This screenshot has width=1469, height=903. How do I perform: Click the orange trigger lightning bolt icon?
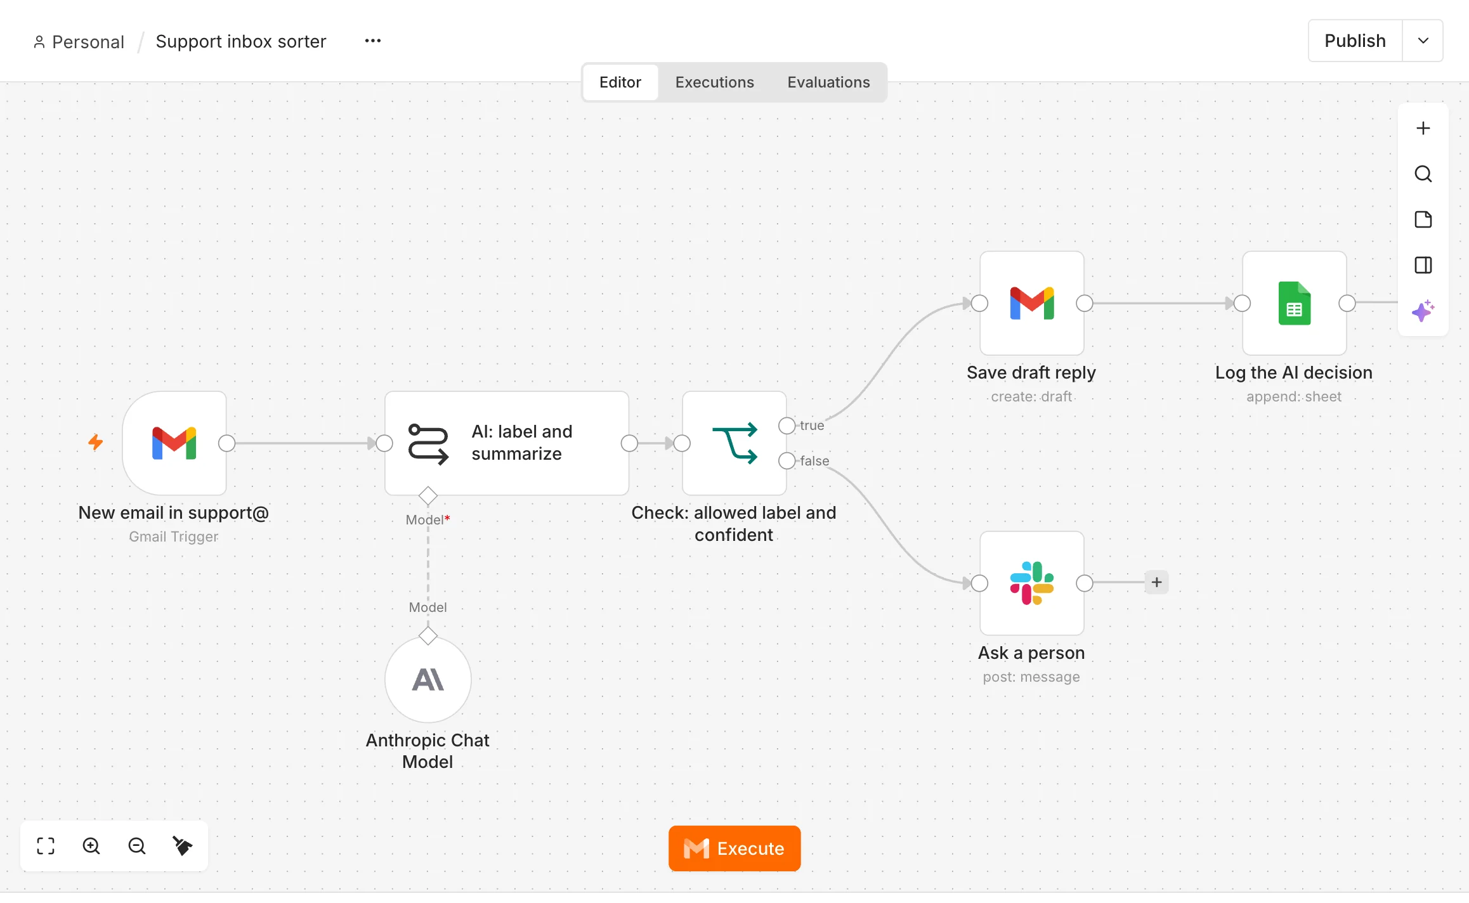tap(96, 442)
